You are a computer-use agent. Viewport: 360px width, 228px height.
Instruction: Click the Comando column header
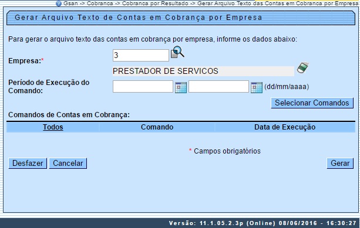point(157,127)
